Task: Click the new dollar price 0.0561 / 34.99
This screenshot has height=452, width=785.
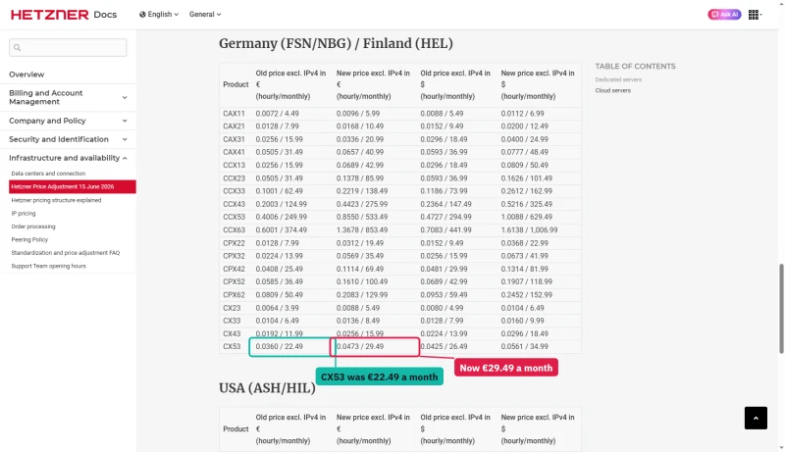Action: tap(525, 346)
